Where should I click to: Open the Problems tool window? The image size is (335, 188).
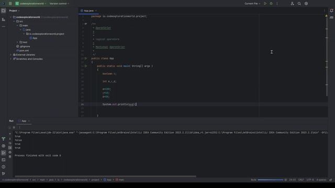point(4,167)
